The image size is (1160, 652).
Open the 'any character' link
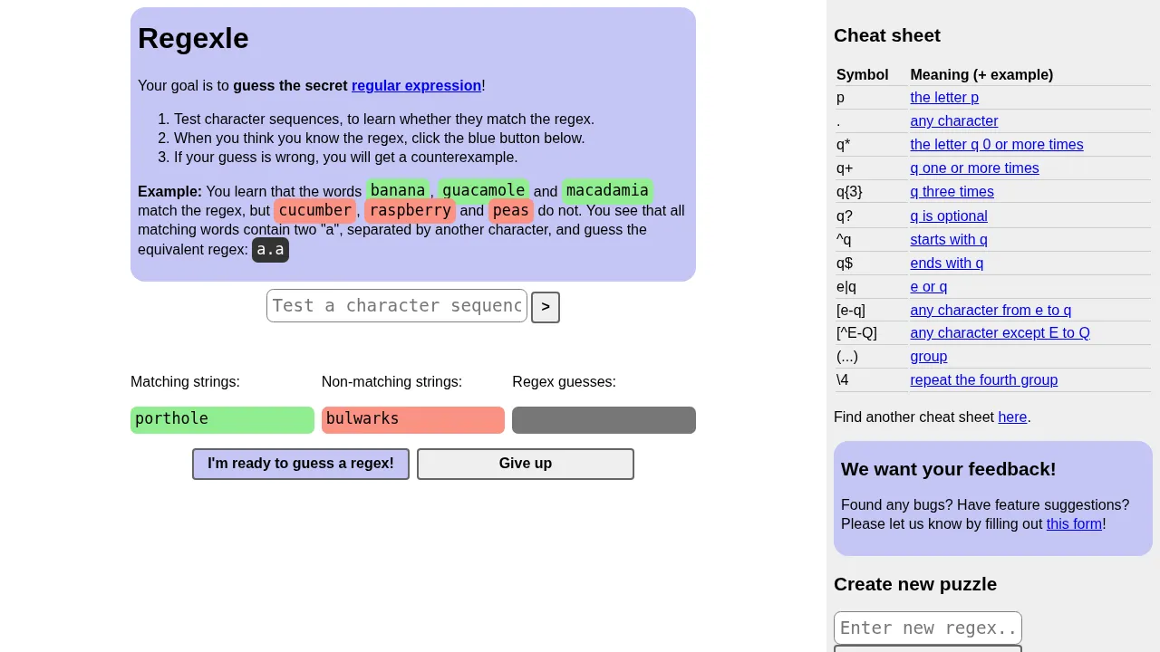(953, 121)
